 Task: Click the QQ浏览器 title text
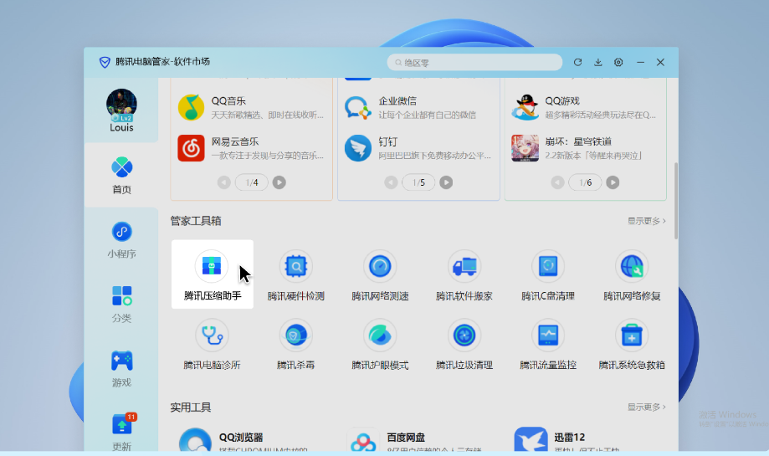241,438
